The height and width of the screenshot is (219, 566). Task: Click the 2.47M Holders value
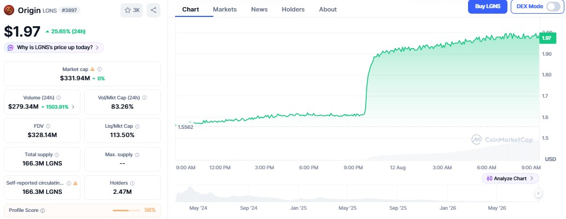click(x=123, y=192)
